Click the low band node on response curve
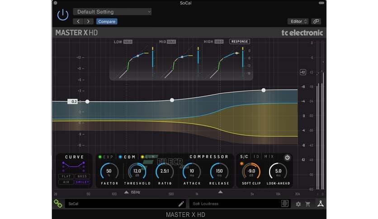The width and height of the screenshot is (378, 219). 87,101
